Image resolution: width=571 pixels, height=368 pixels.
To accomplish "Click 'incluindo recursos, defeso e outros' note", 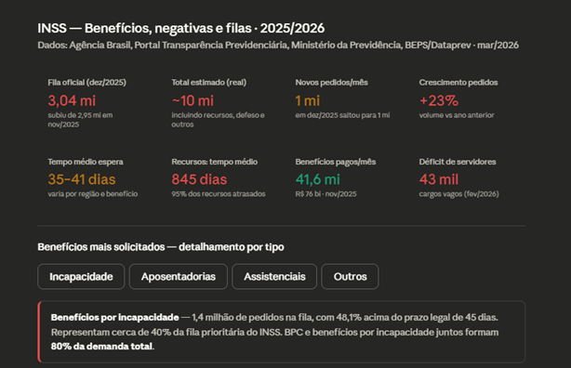I will pyautogui.click(x=218, y=120).
